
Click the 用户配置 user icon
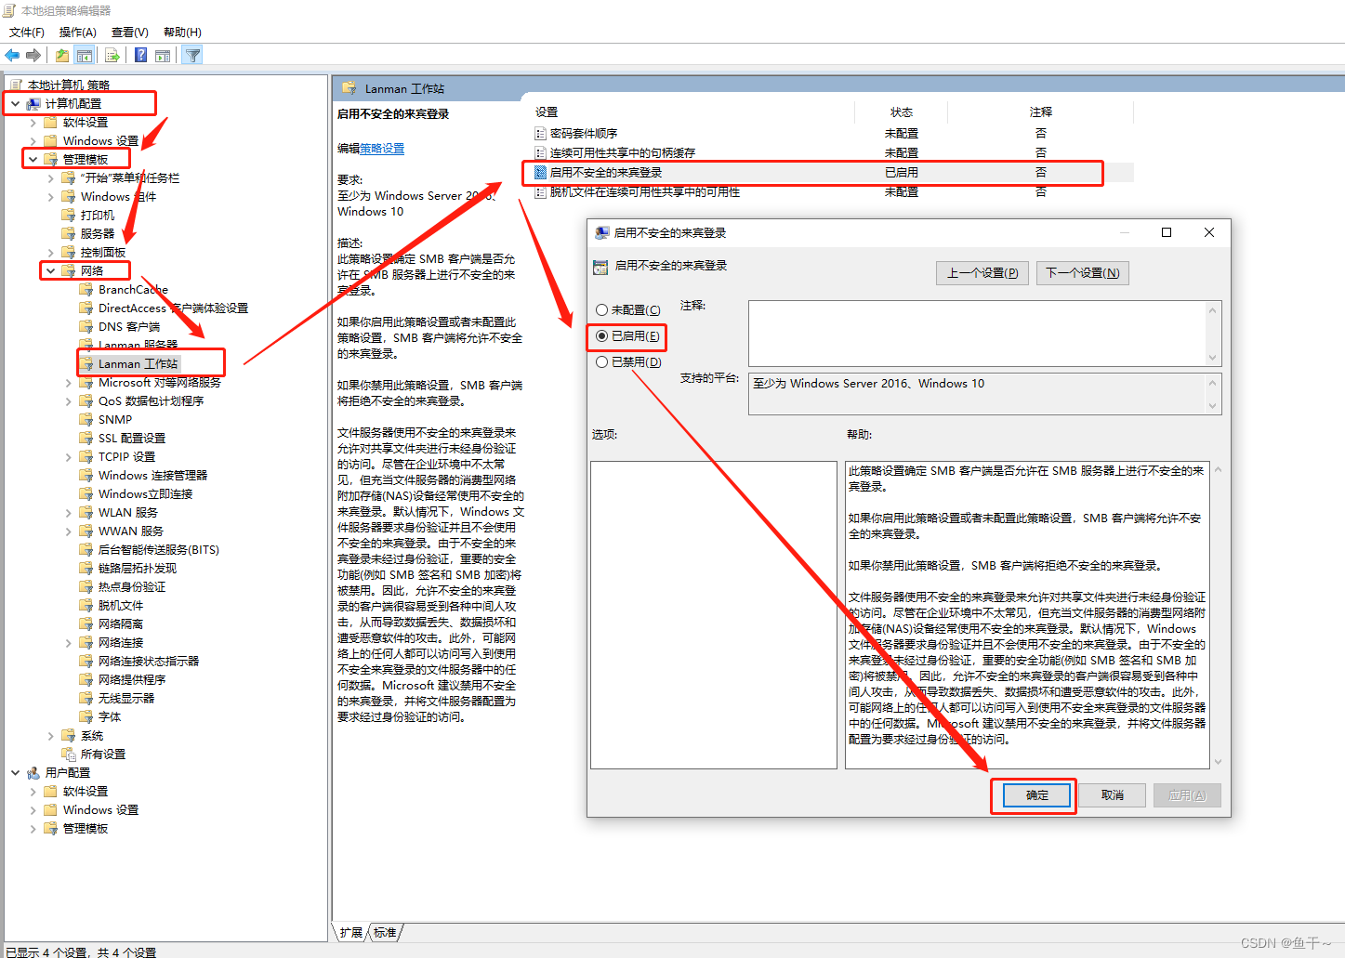33,772
